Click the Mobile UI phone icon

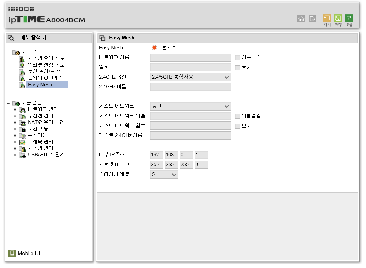pos(12,253)
